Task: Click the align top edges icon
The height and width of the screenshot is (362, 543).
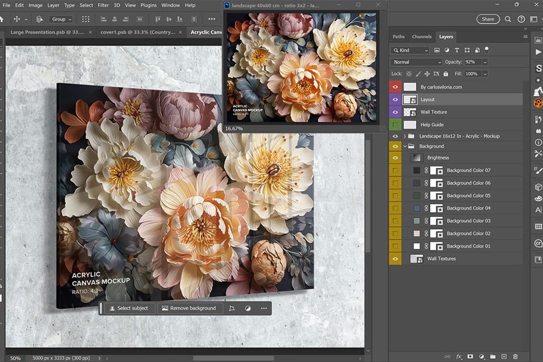Action: click(158, 19)
